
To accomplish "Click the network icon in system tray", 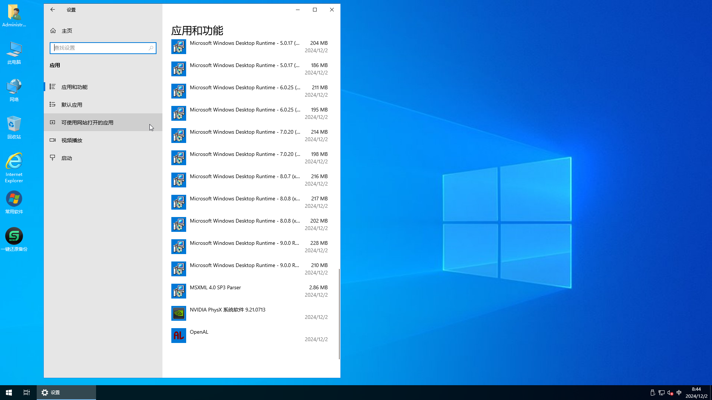I will (661, 393).
